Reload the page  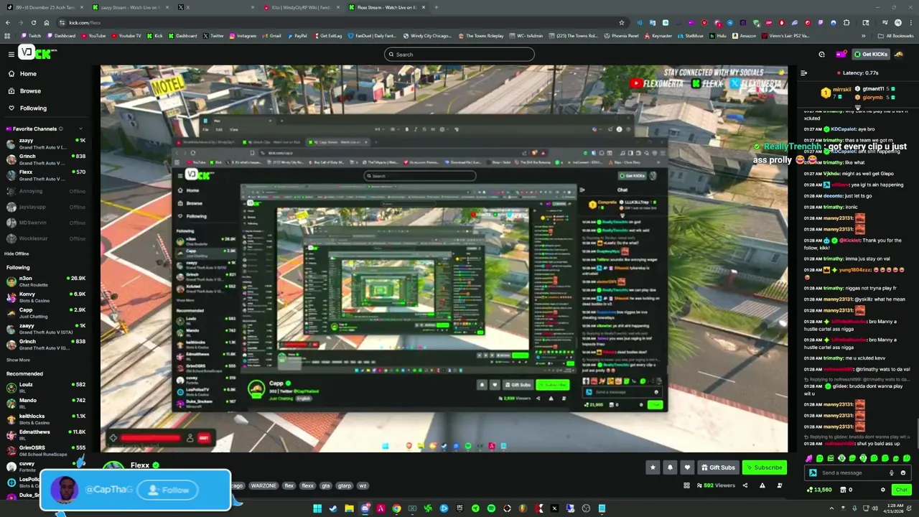pos(33,22)
